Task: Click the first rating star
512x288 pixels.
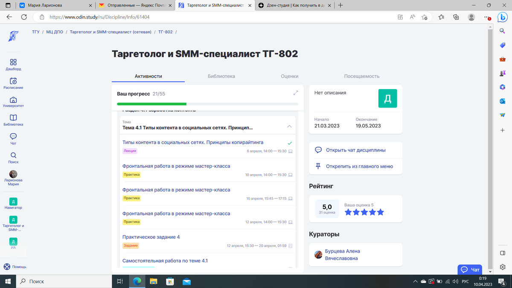Action: (x=348, y=212)
